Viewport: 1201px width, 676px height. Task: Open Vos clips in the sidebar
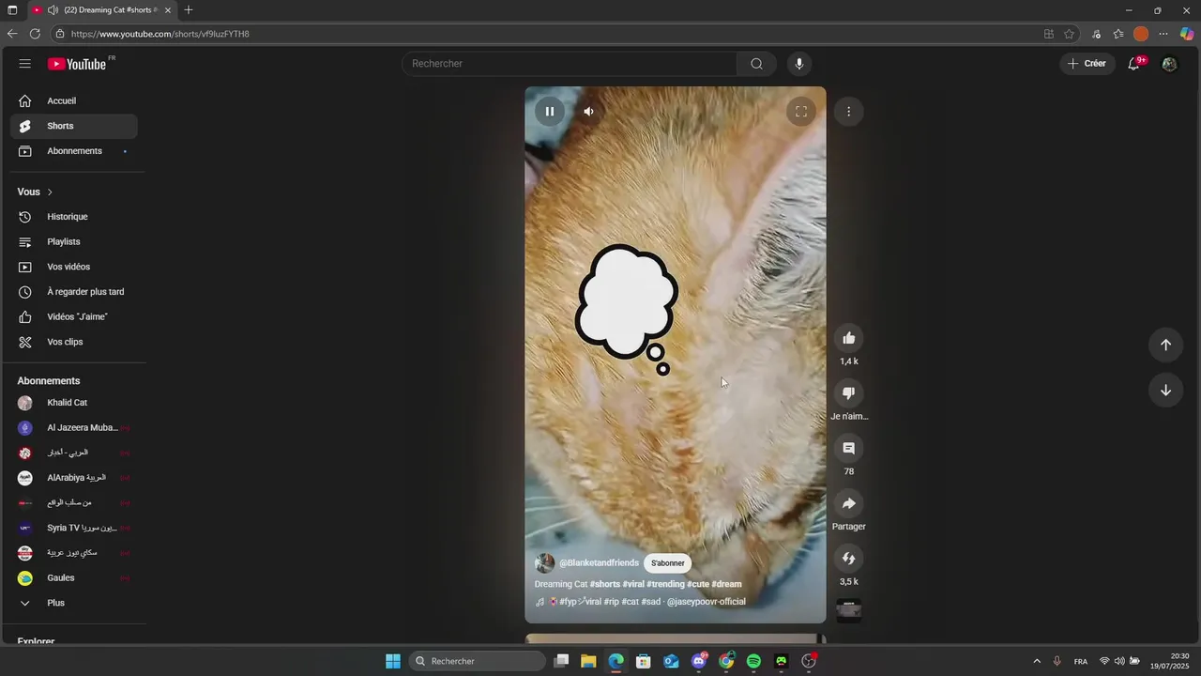click(x=73, y=342)
